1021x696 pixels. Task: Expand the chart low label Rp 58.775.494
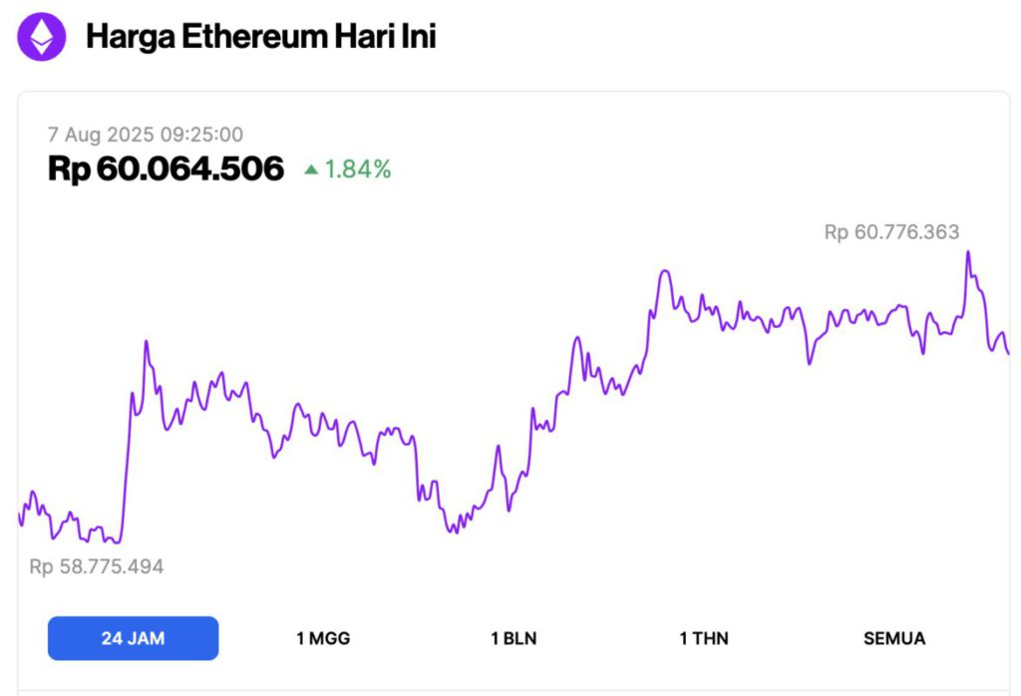click(98, 566)
